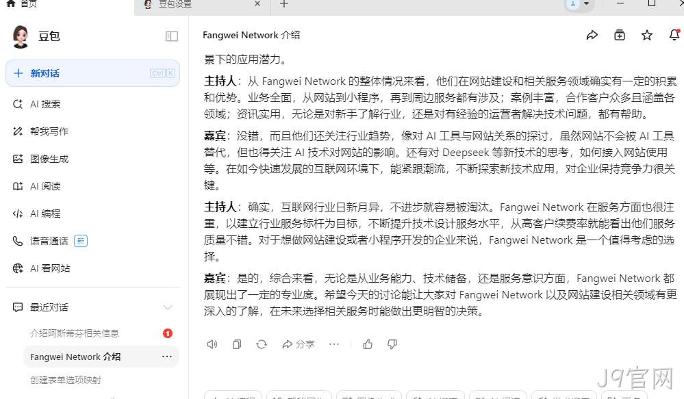Viewport: 684px width, 399px height.
Task: Click the 新 badge beside 语音通话
Action: (x=81, y=241)
